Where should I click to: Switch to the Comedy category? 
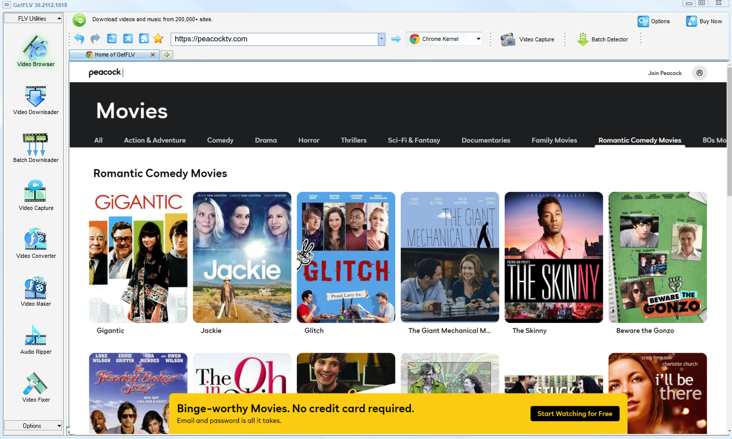point(220,140)
